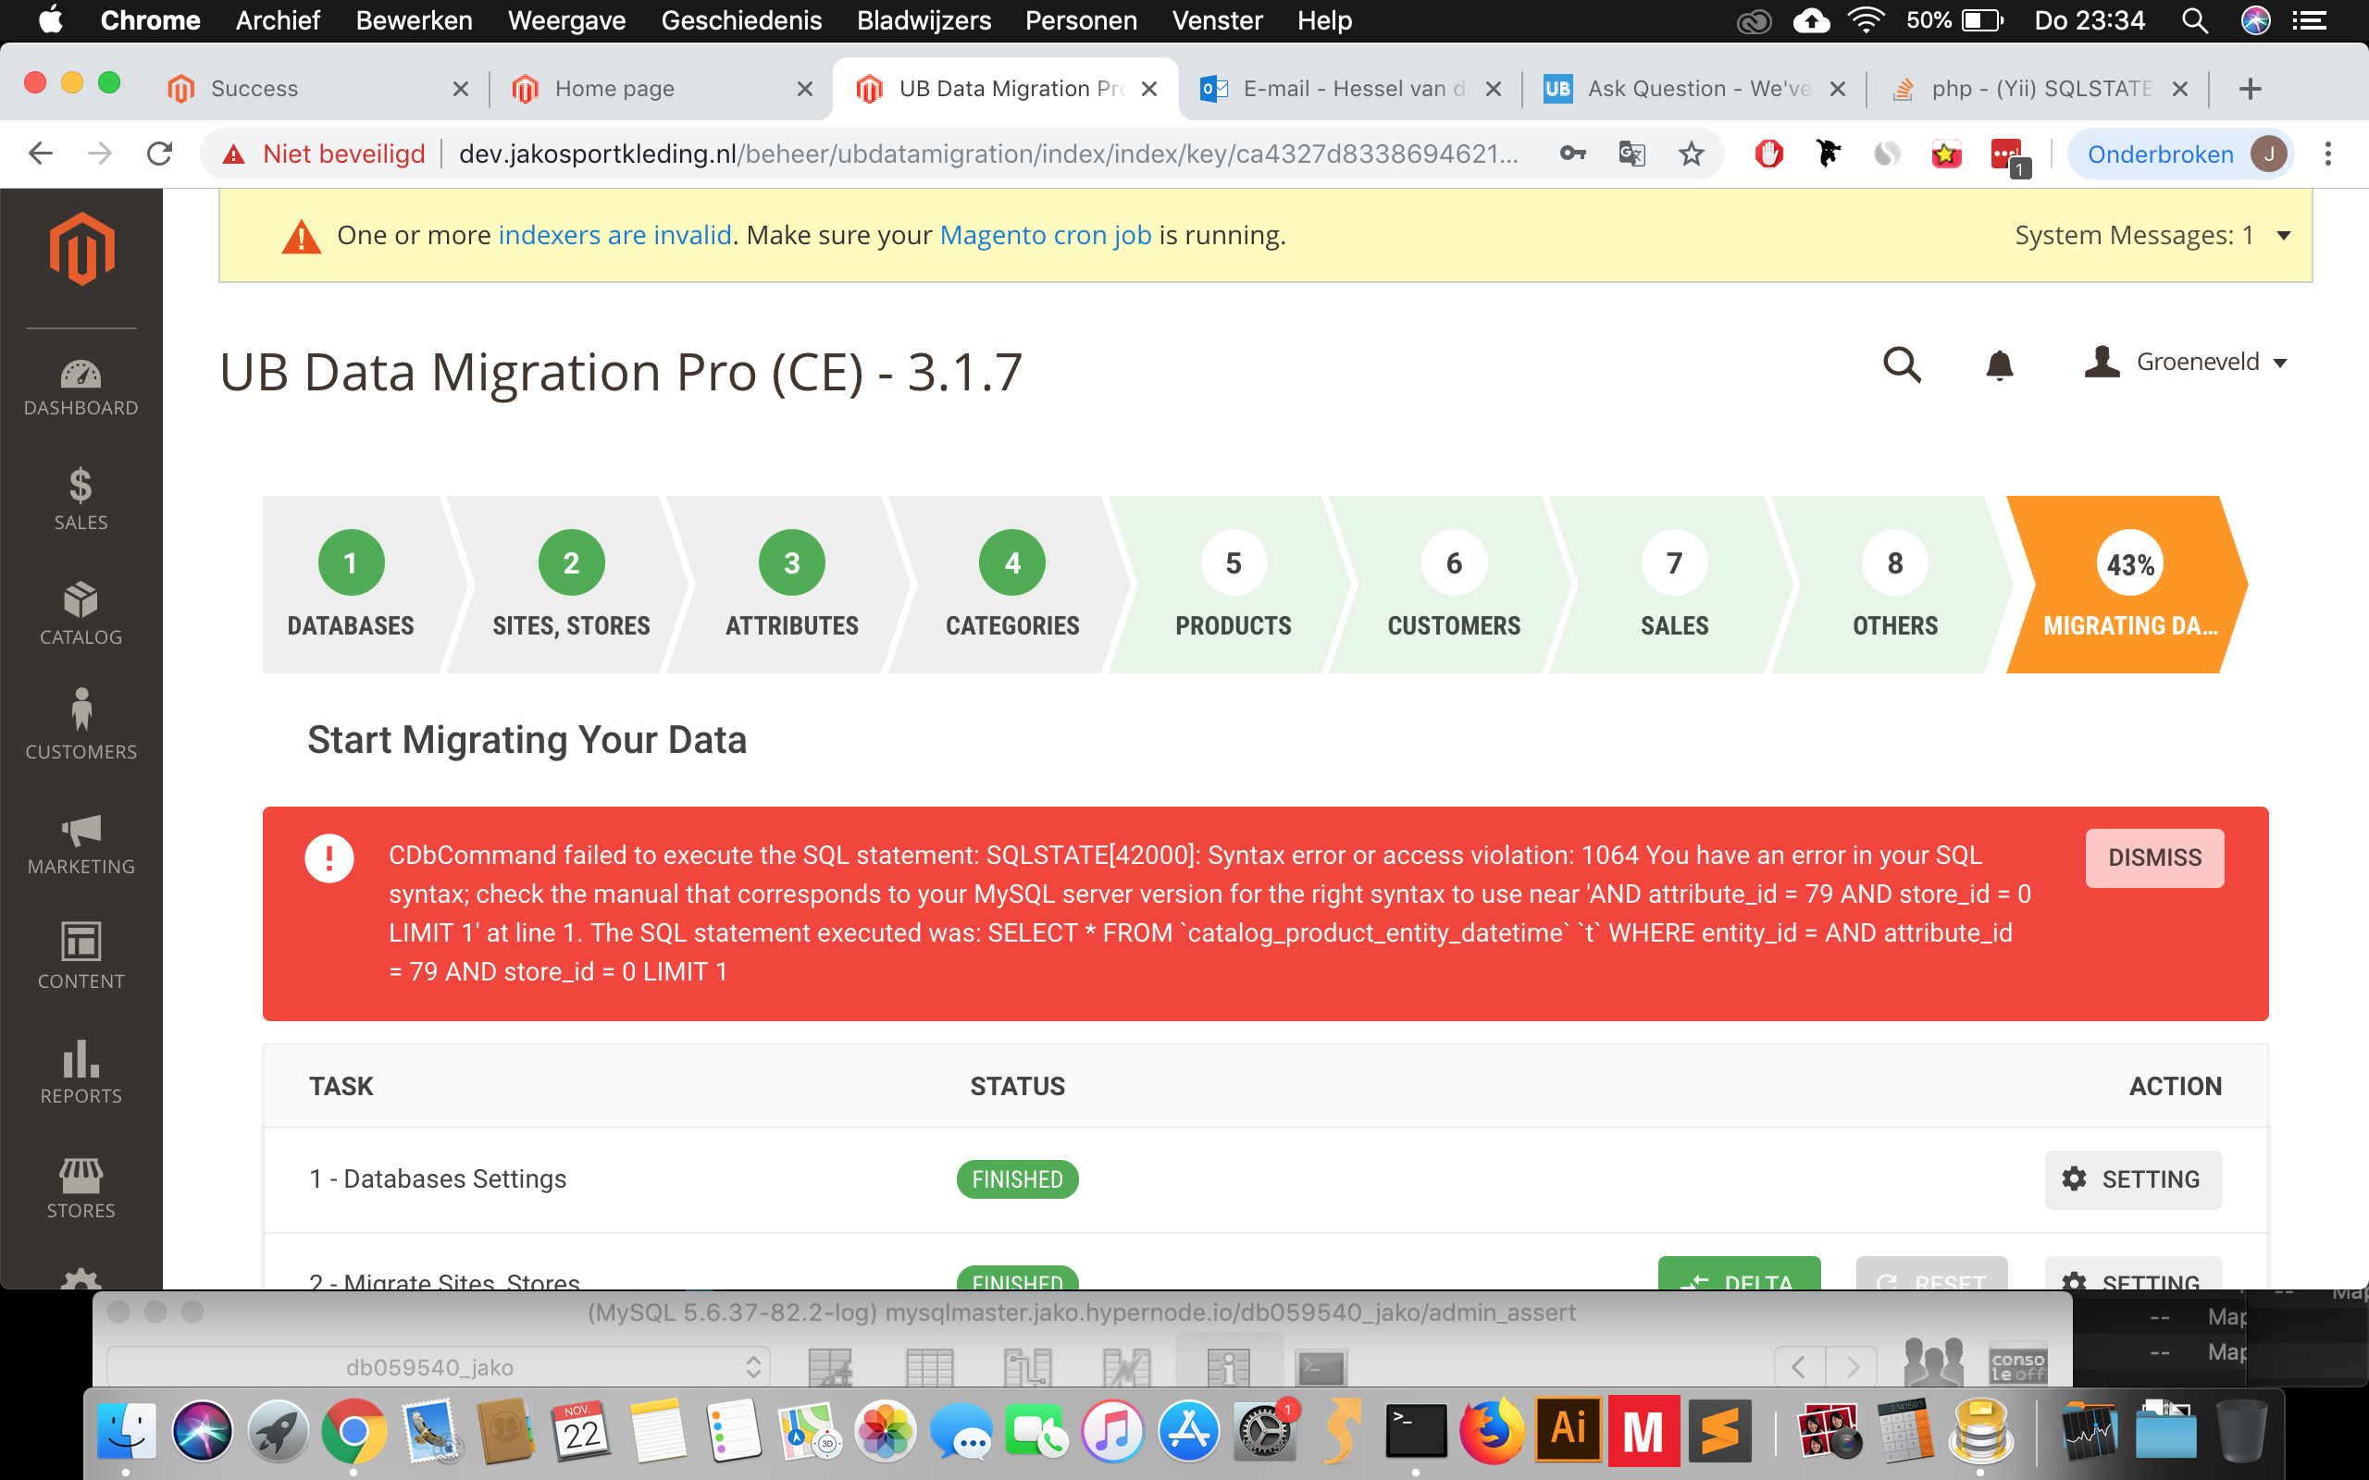
Task: Open Sequel Pro from the Dock
Action: click(x=1980, y=1432)
